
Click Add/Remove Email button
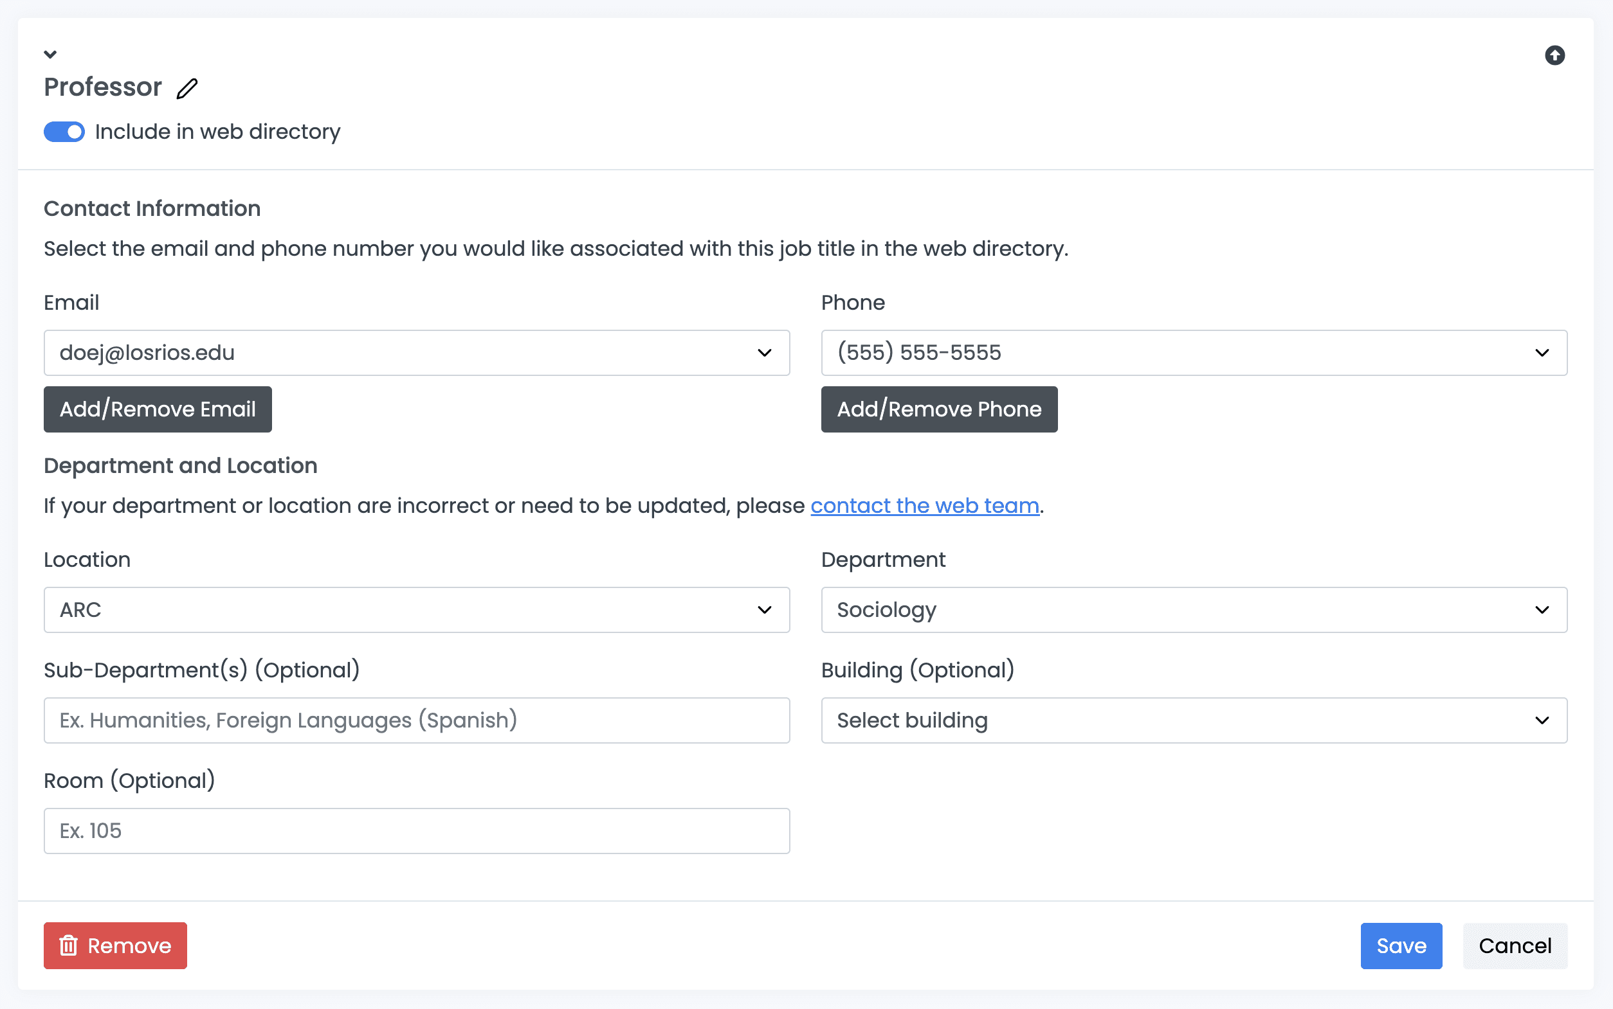pos(158,409)
